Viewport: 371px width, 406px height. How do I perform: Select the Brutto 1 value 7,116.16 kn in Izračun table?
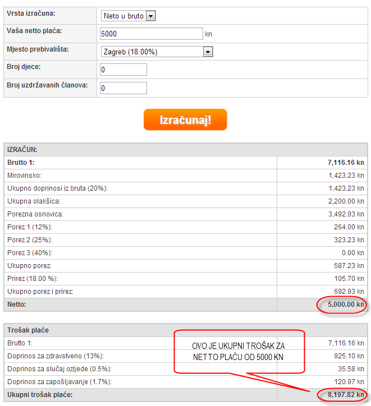pyautogui.click(x=346, y=163)
